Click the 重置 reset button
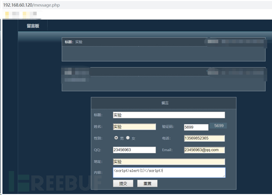Screen dimensions: 272x195 click(x=147, y=183)
